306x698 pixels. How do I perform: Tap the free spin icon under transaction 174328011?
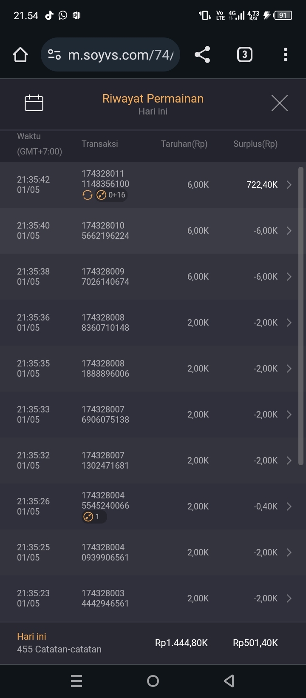(88, 195)
